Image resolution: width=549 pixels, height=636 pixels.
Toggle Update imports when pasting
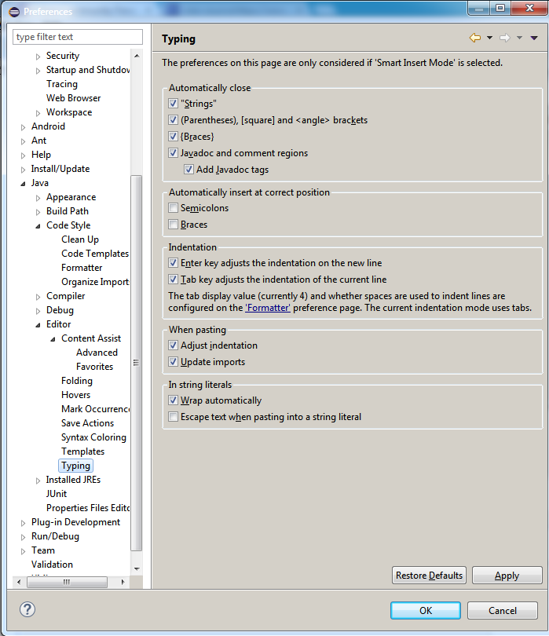point(174,361)
